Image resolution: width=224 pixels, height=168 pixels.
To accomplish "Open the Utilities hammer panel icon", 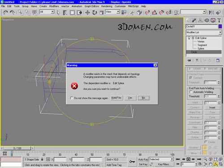I will pyautogui.click(x=219, y=20).
